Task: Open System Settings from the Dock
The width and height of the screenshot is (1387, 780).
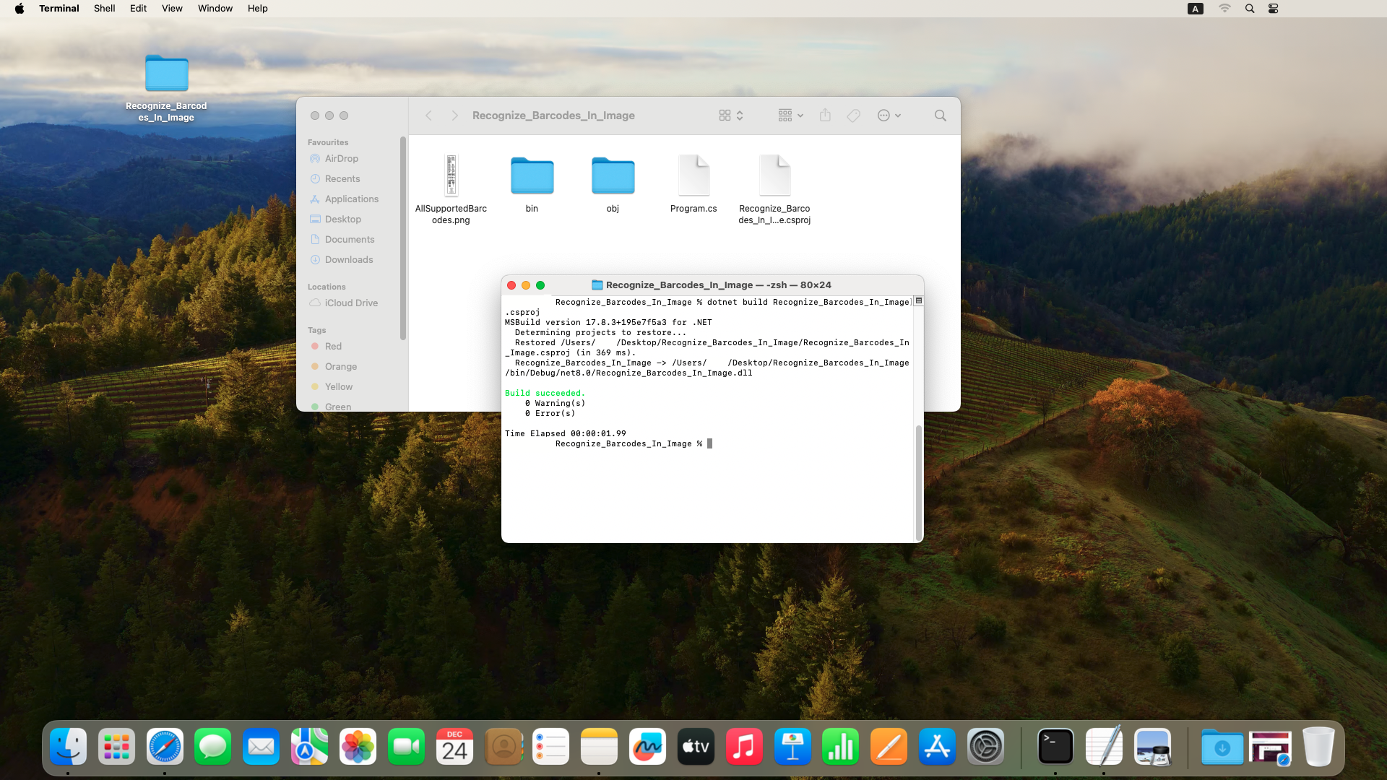Action: tap(985, 747)
